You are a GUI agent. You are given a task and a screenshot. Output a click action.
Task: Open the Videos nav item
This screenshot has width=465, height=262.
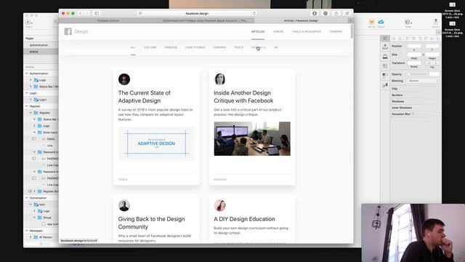pyautogui.click(x=278, y=31)
